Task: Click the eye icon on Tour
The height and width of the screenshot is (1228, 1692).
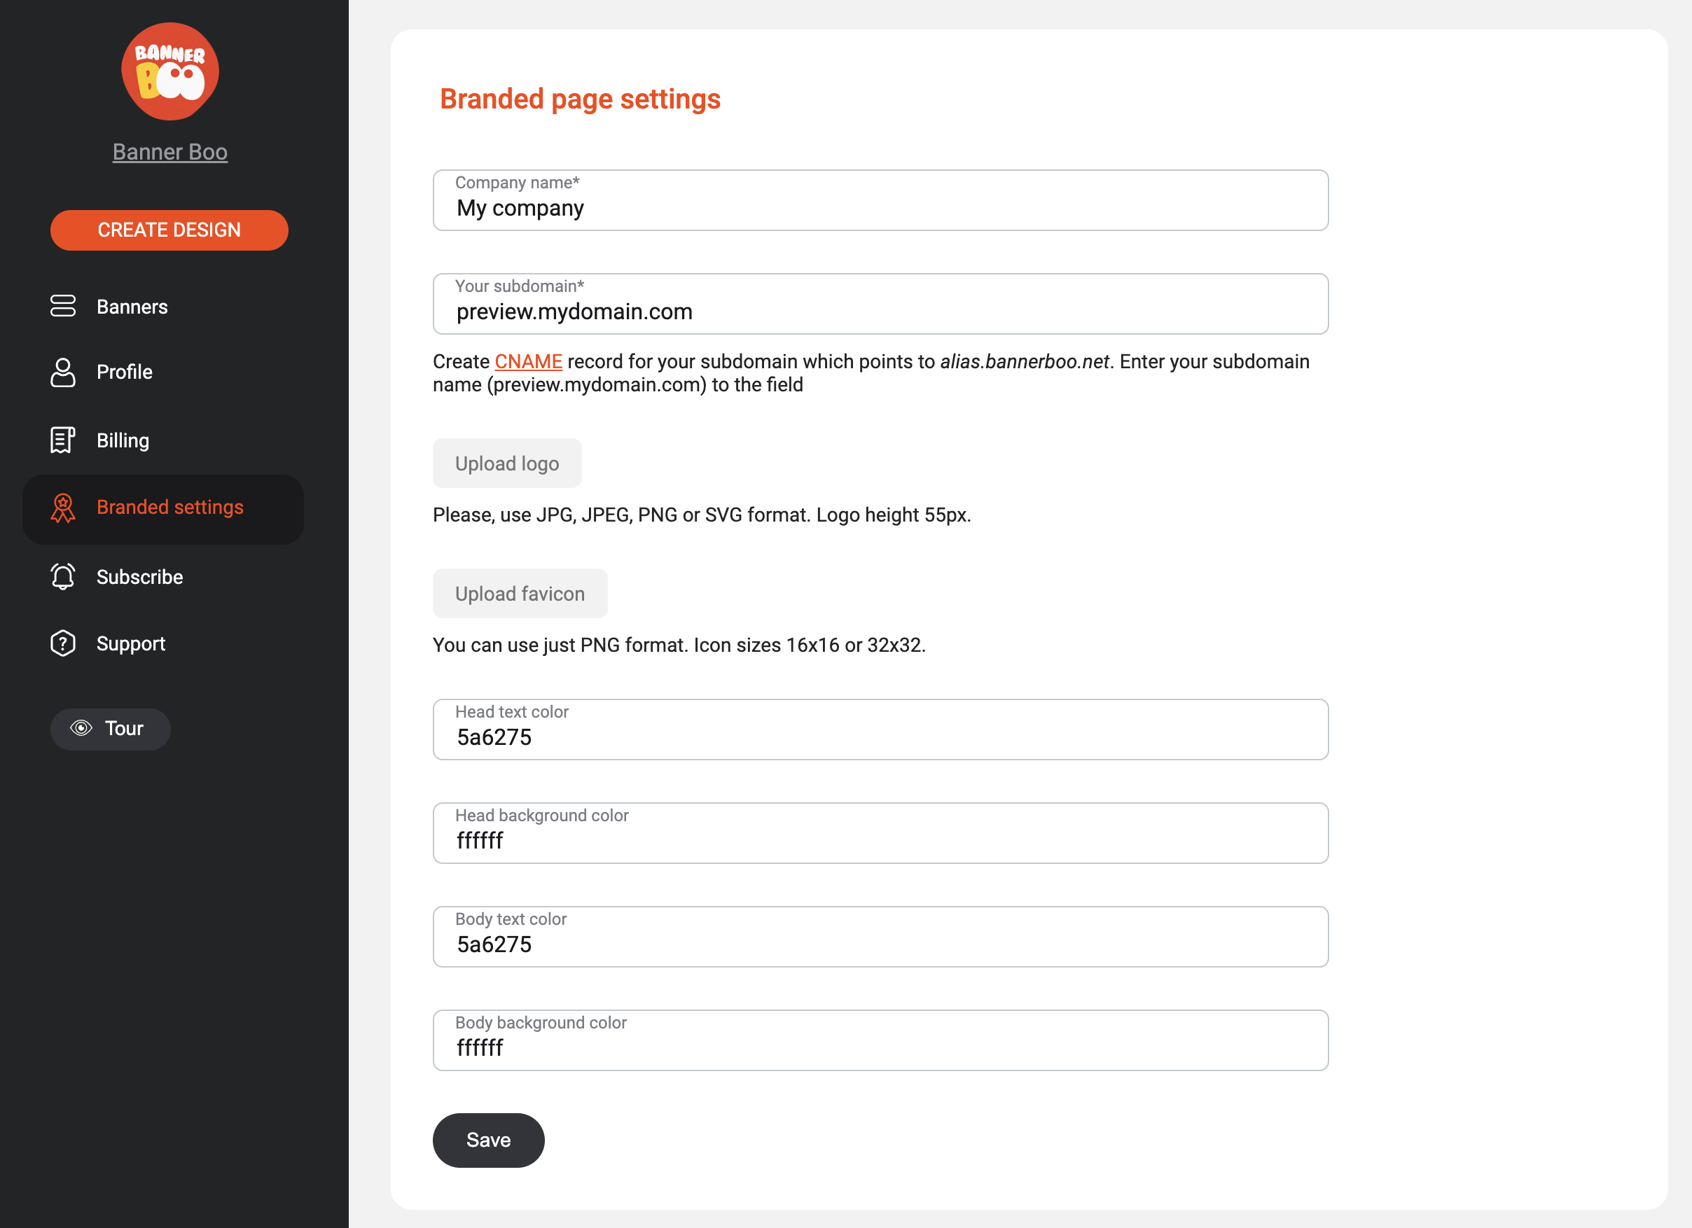Action: [81, 727]
